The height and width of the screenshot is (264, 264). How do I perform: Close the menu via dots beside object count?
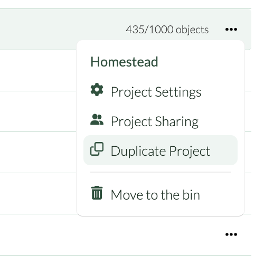click(x=231, y=29)
